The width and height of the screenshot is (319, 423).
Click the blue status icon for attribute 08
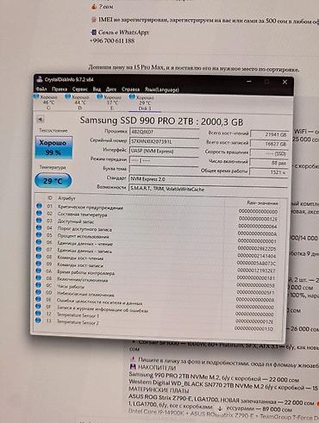coord(39,256)
